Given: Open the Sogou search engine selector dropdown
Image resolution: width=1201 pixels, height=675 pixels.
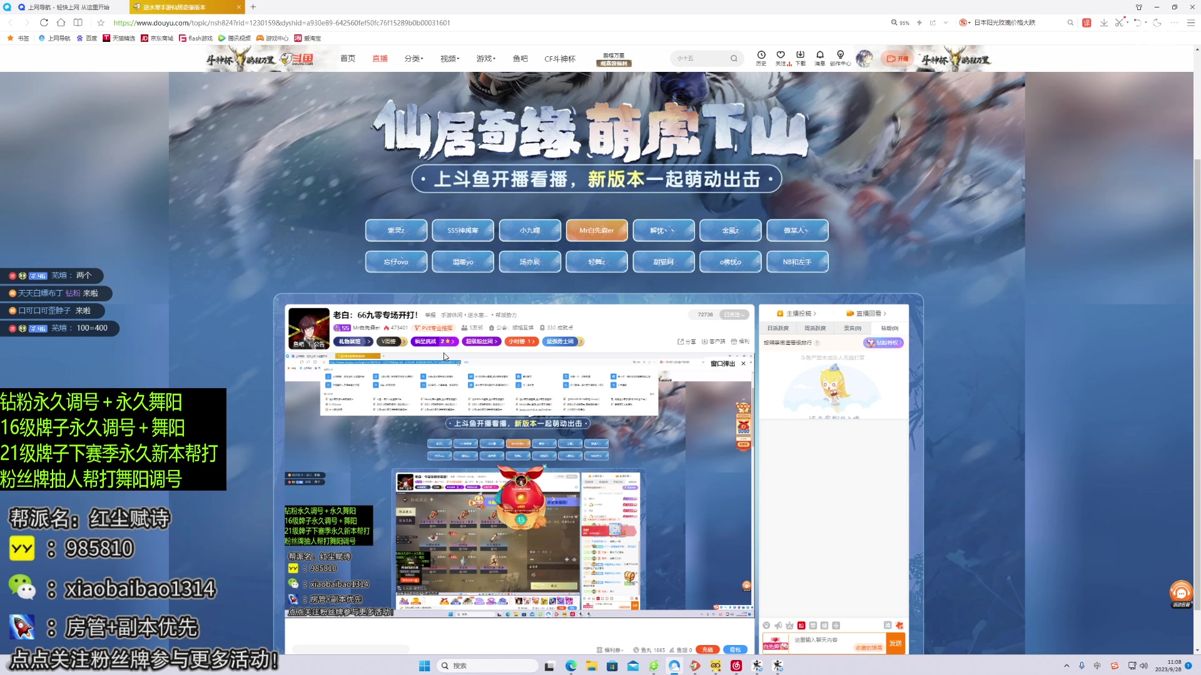Looking at the screenshot, I should pos(965,22).
